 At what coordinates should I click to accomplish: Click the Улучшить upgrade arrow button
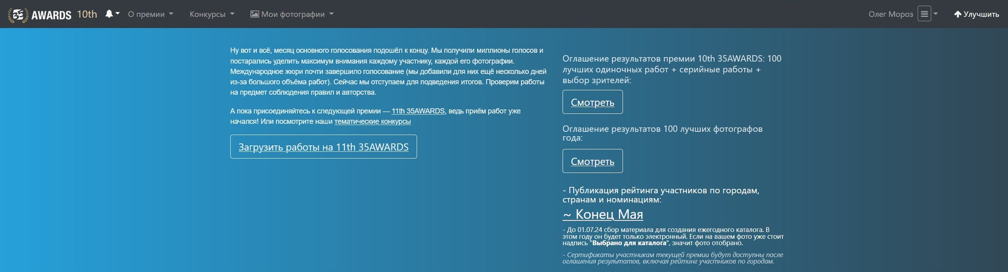[x=976, y=14]
